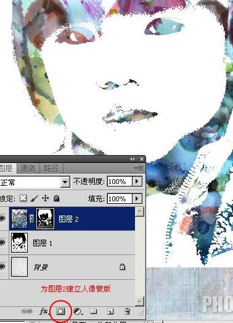Open the 填充 slider arrow
233x323 pixels.
[137, 199]
